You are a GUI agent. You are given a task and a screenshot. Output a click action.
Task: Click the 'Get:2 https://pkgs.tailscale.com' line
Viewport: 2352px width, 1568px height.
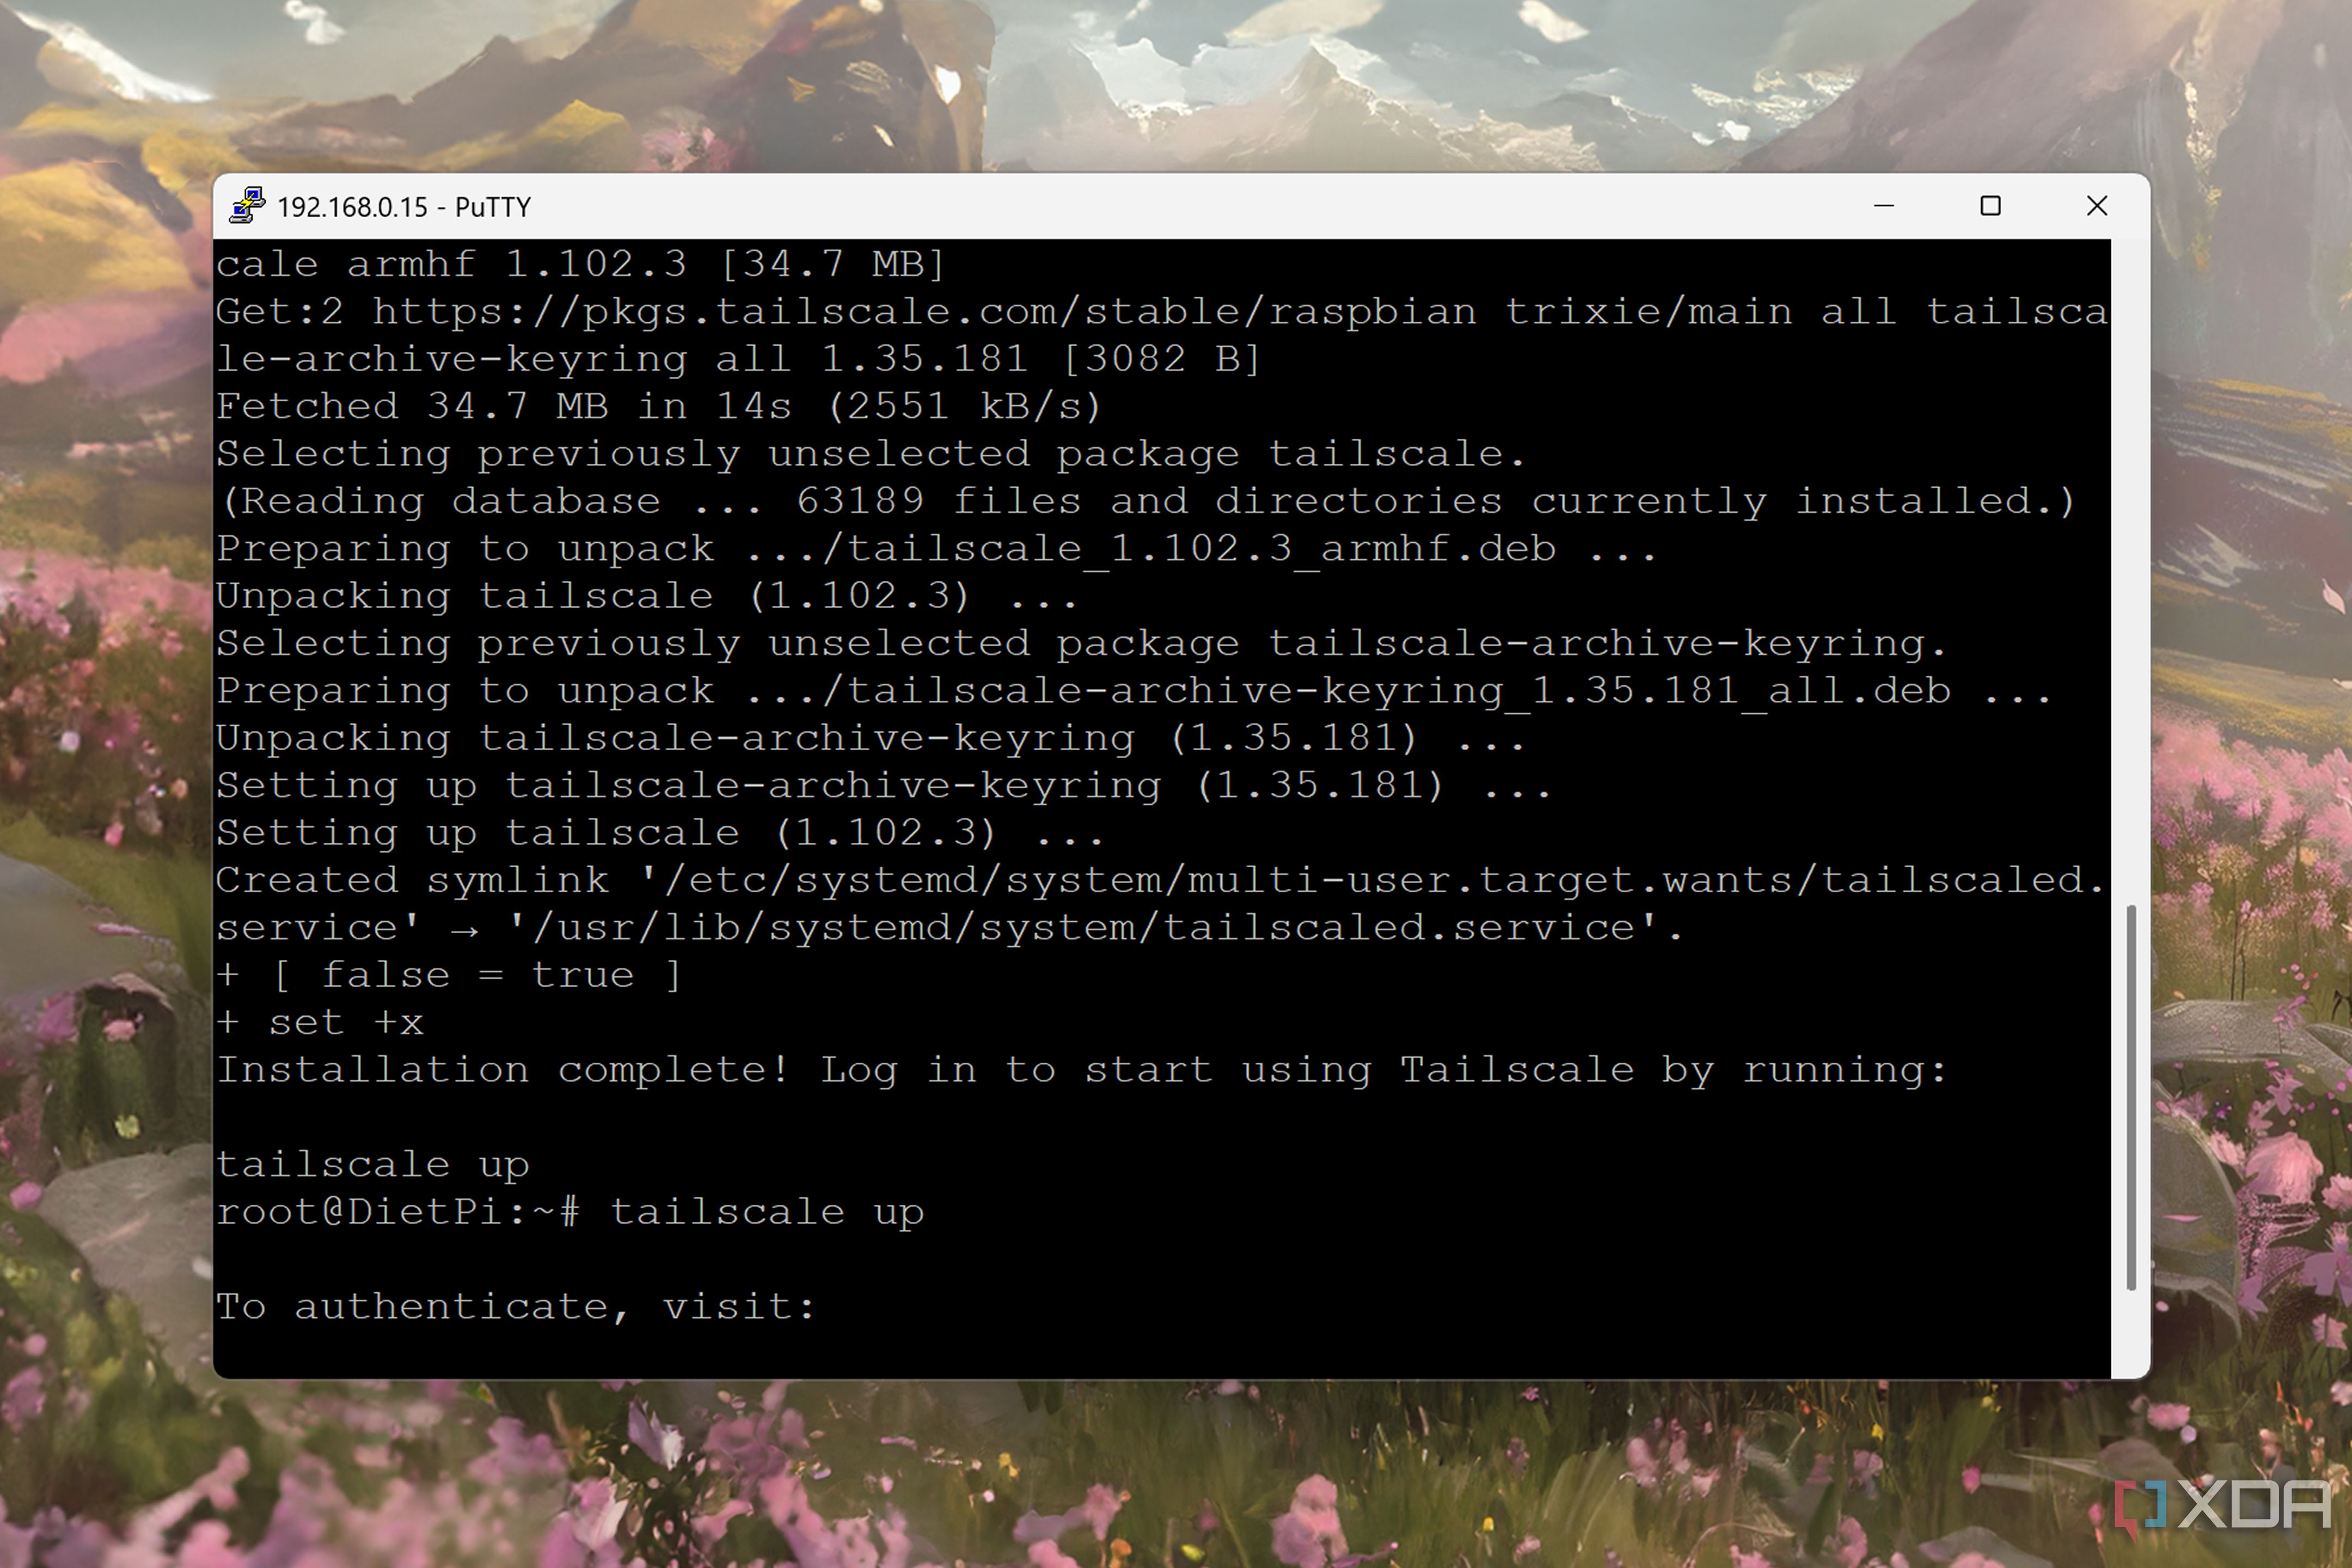click(1162, 312)
